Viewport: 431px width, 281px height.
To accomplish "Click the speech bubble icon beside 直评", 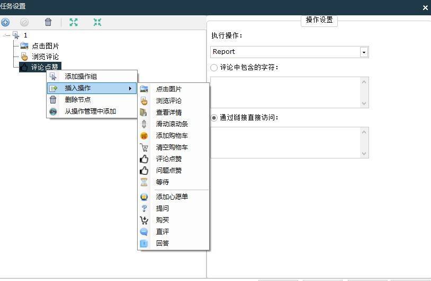I will tap(144, 232).
